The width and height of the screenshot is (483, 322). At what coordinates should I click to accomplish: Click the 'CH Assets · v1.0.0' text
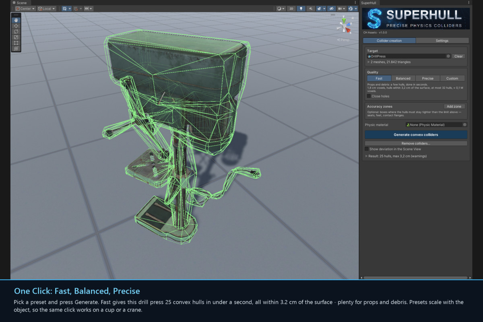point(374,33)
